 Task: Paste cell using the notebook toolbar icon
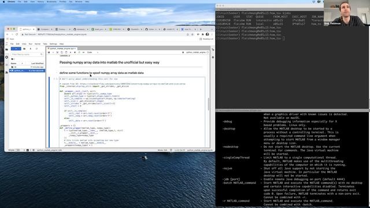point(66,53)
